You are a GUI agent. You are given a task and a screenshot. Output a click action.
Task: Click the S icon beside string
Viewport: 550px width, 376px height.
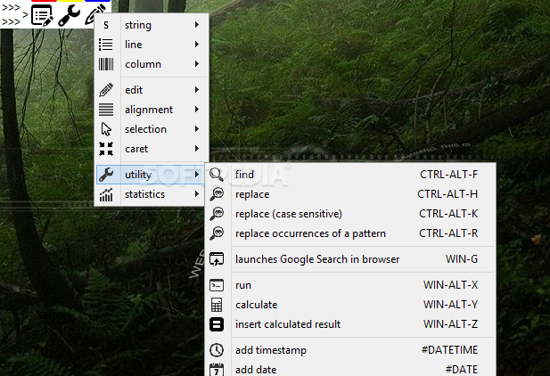coord(106,25)
